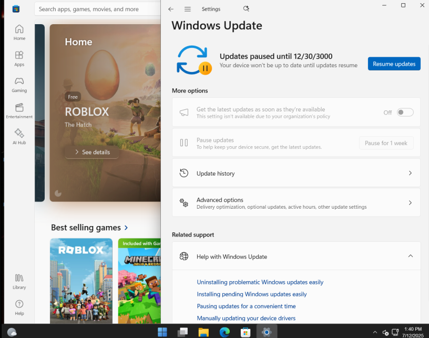
Task: Go back in Settings window
Action: point(171,9)
